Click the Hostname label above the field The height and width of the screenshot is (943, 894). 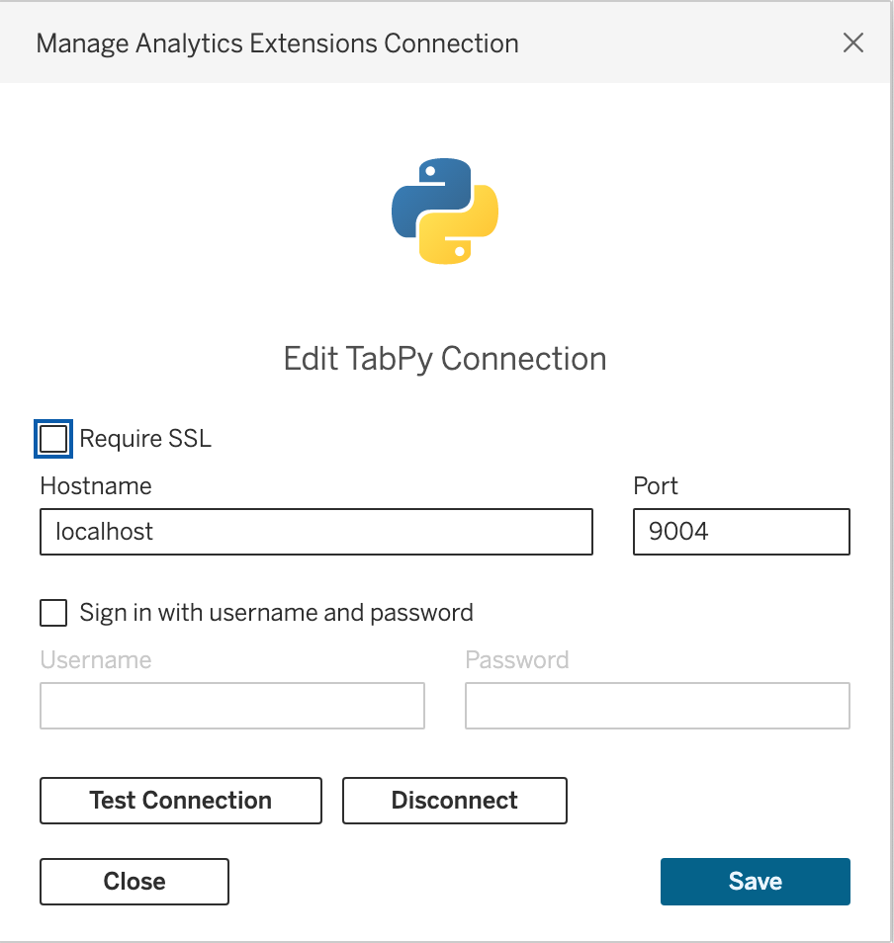(x=96, y=485)
